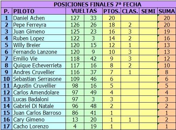This screenshot has width=176, height=130.
Task: Click the SEMI column header
Action: [x=148, y=11]
